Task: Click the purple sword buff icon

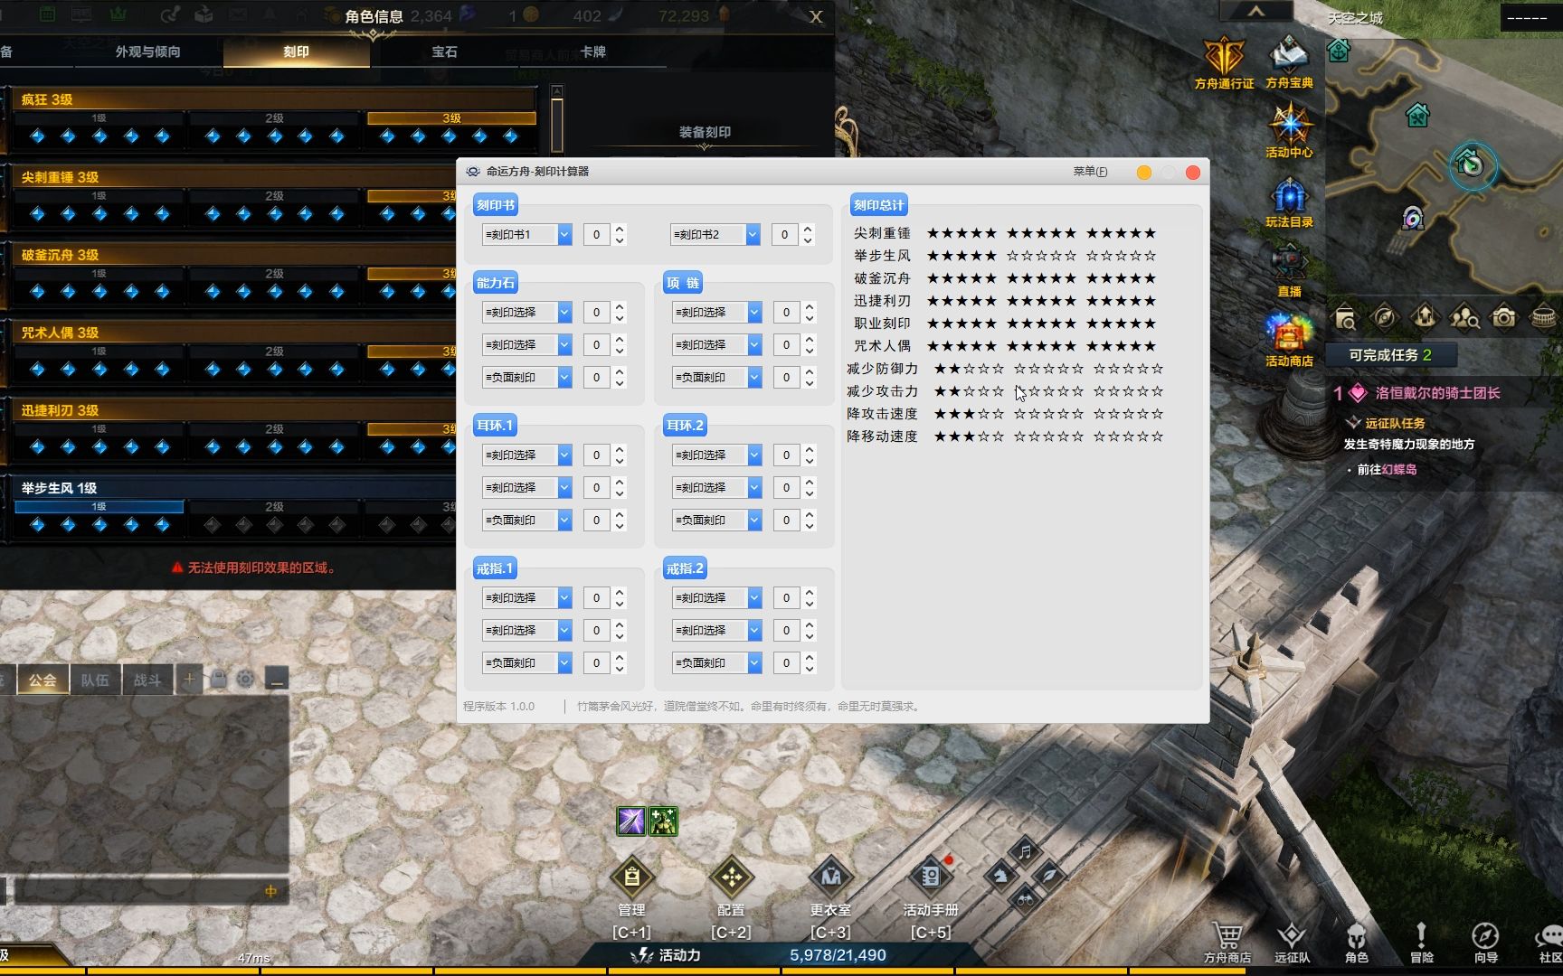Action: 631,821
